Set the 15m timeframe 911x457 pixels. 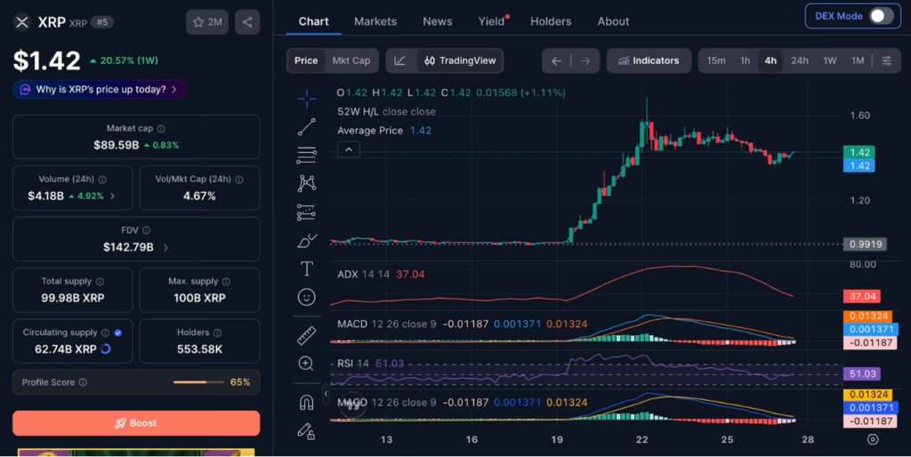tap(716, 60)
